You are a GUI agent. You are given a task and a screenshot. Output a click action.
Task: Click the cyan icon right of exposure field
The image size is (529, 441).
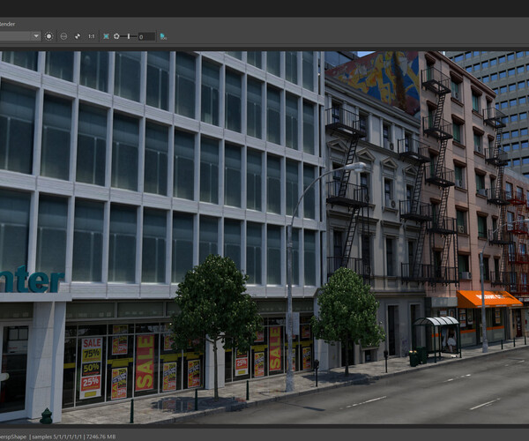[x=163, y=36]
